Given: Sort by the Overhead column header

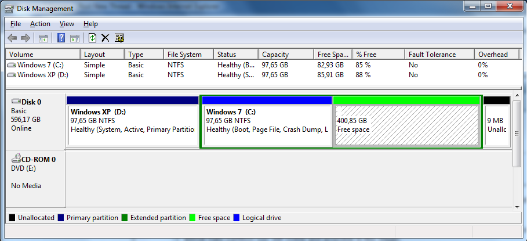Looking at the screenshot, I should [498, 55].
